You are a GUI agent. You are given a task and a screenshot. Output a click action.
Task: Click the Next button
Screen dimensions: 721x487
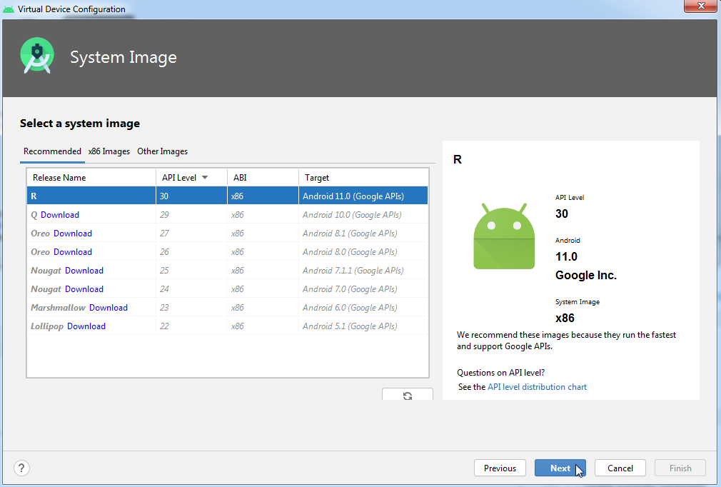point(560,468)
